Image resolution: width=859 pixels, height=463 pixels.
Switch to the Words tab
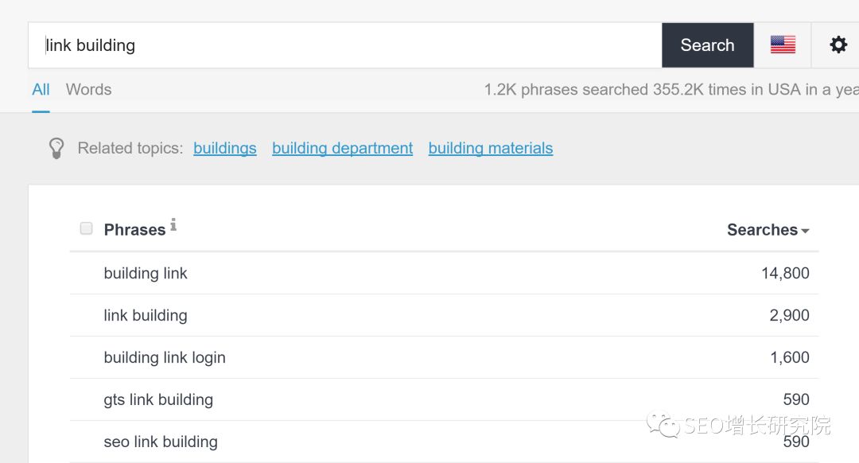[x=89, y=89]
